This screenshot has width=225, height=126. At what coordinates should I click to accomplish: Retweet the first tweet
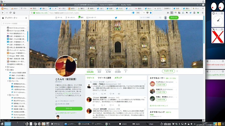click(x=102, y=94)
